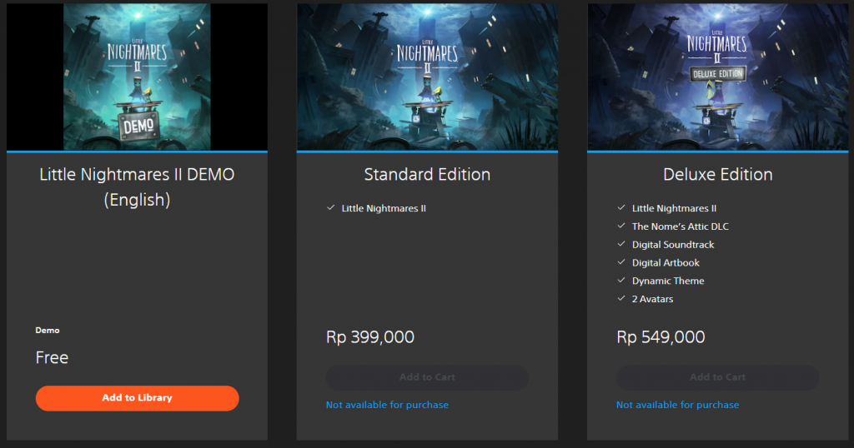854x448 pixels.
Task: Open the Little Nightmares II DEMO cover image
Action: (x=137, y=77)
